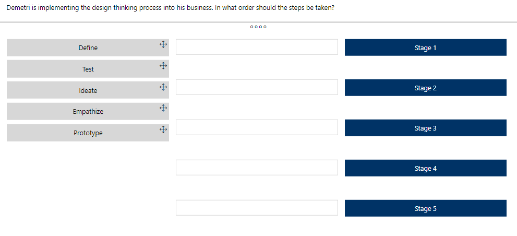Click the Stage 2 label

425,88
